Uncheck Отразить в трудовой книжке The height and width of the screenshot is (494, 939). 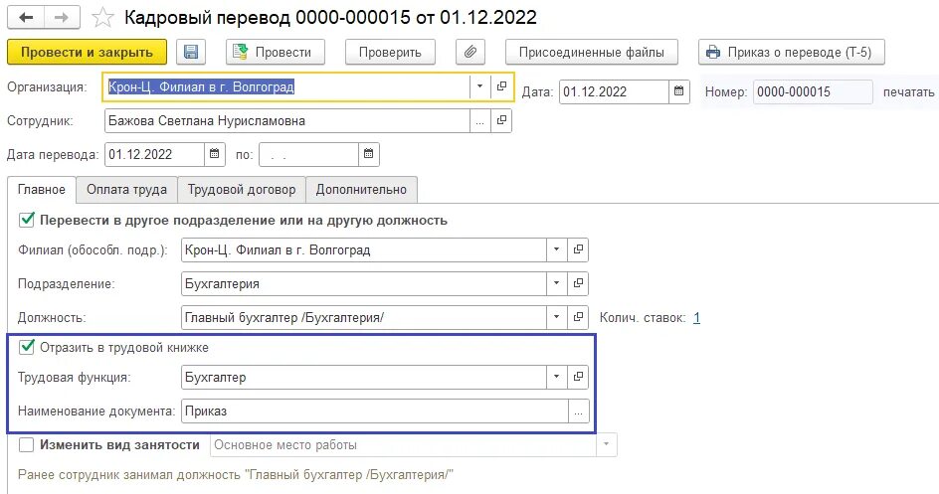[26, 347]
